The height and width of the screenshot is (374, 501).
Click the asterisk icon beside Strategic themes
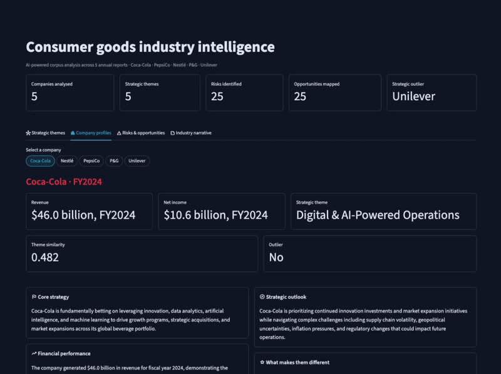[28, 133]
